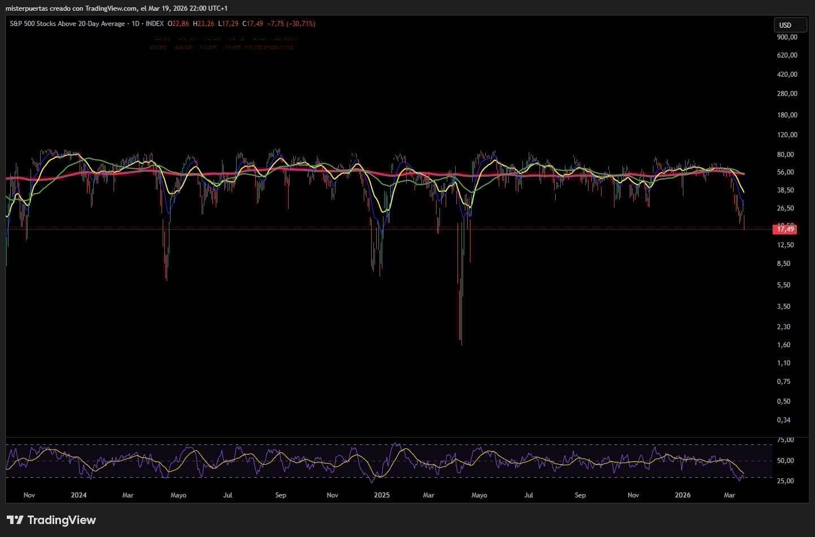This screenshot has height=537, width=815.
Task: Click the 8,50 price axis label
Action: 784,264
